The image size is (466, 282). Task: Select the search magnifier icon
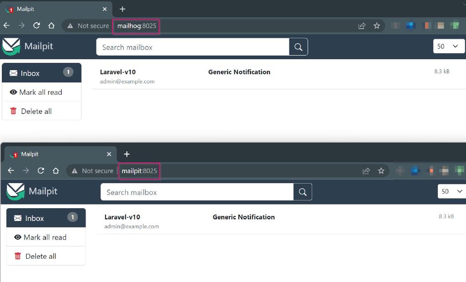point(298,46)
